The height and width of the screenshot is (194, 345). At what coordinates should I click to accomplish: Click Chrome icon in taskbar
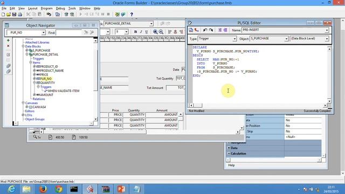tap(59, 189)
